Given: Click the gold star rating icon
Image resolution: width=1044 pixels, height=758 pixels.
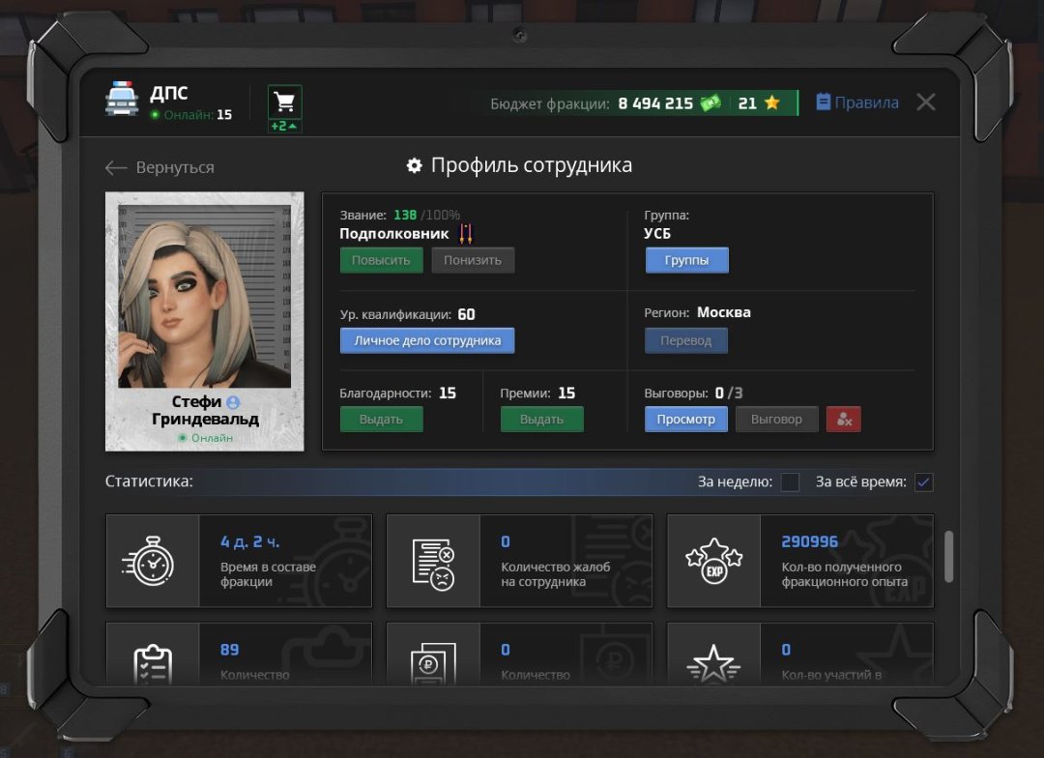Looking at the screenshot, I should pos(771,102).
